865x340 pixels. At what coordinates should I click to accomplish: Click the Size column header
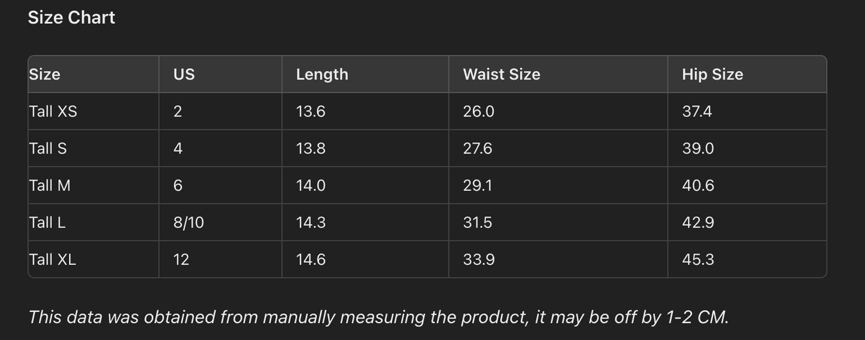click(45, 74)
